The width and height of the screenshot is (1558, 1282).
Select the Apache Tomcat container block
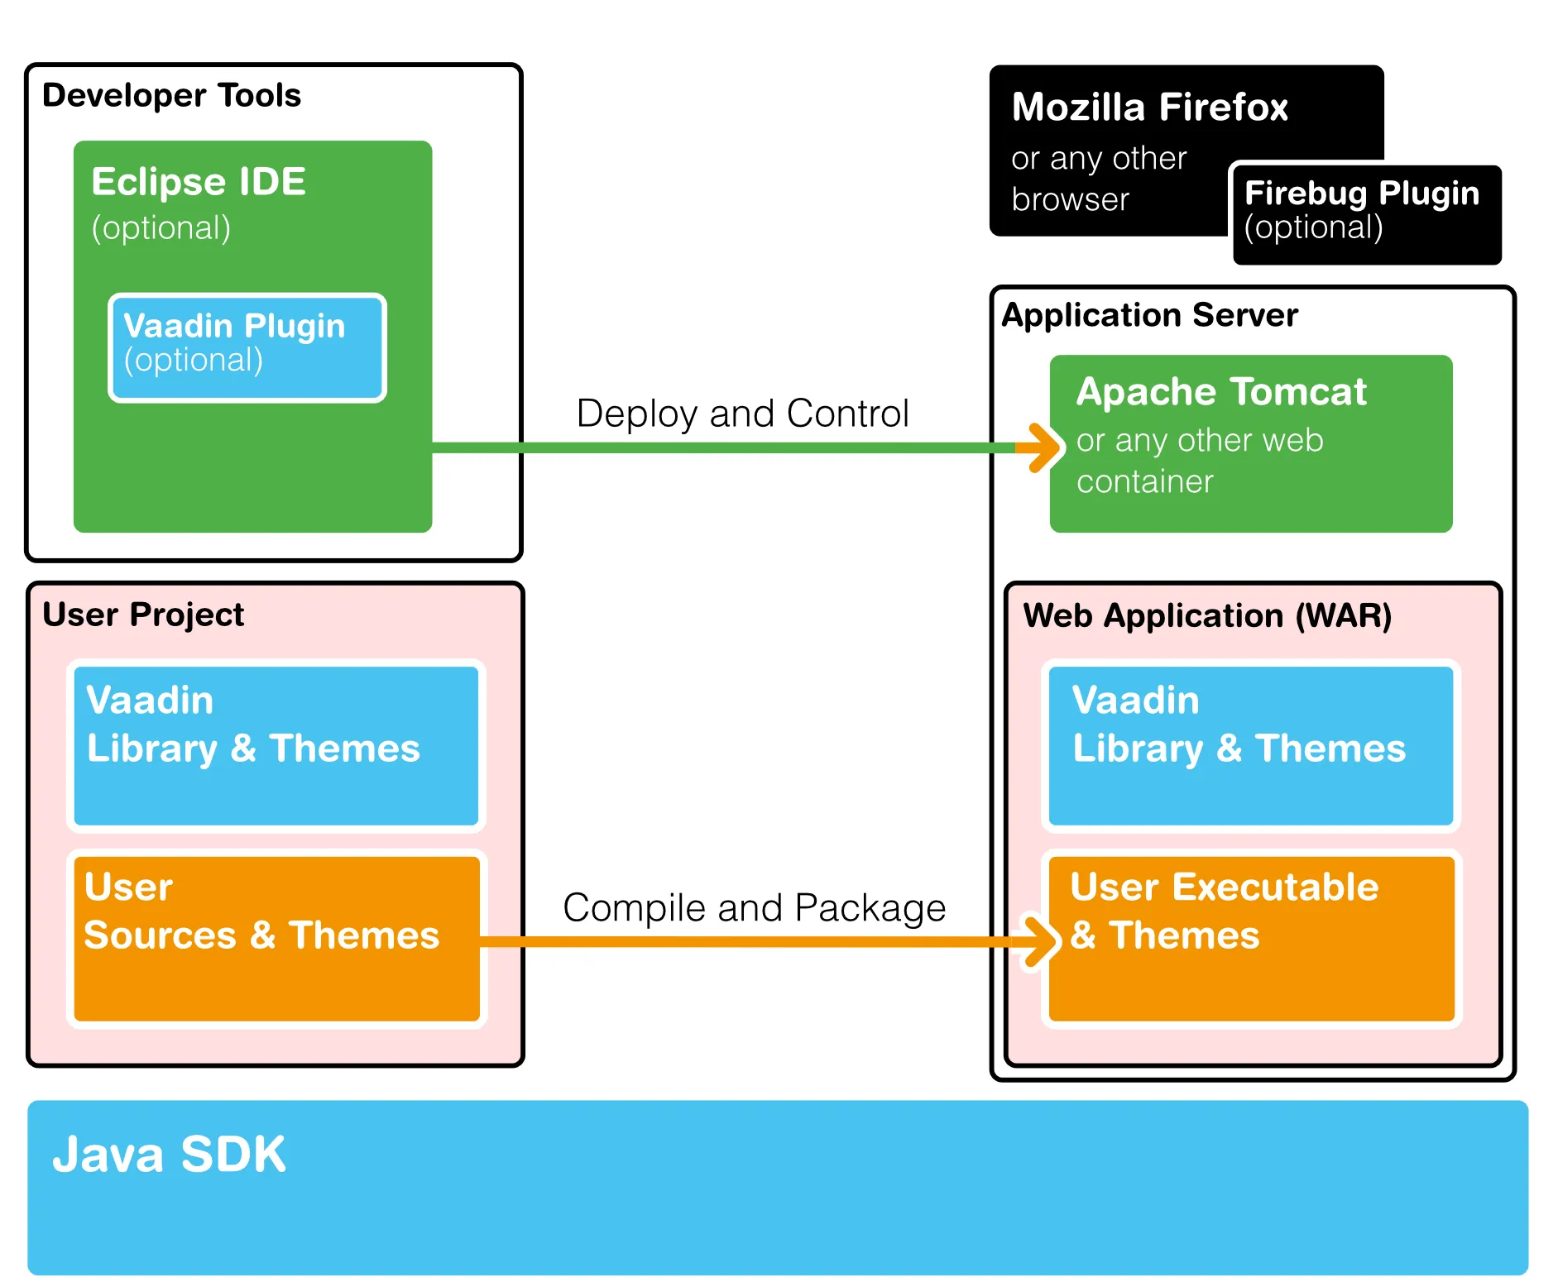[1250, 443]
